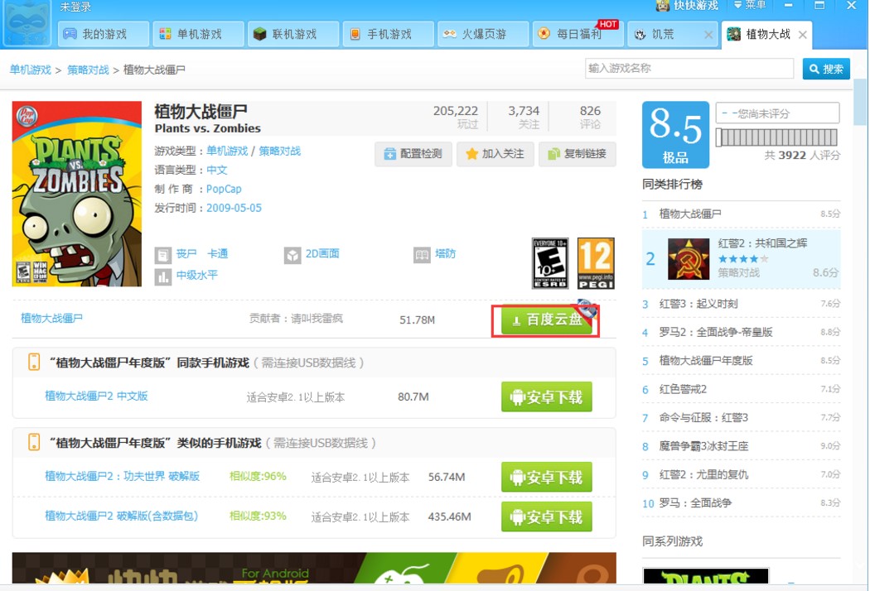Click the 单机游戏 breadcrumb link
Image resolution: width=870 pixels, height=591 pixels.
(x=31, y=70)
